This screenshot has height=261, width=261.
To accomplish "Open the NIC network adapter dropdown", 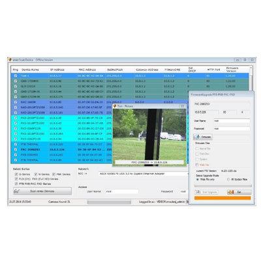I will click(144, 174).
